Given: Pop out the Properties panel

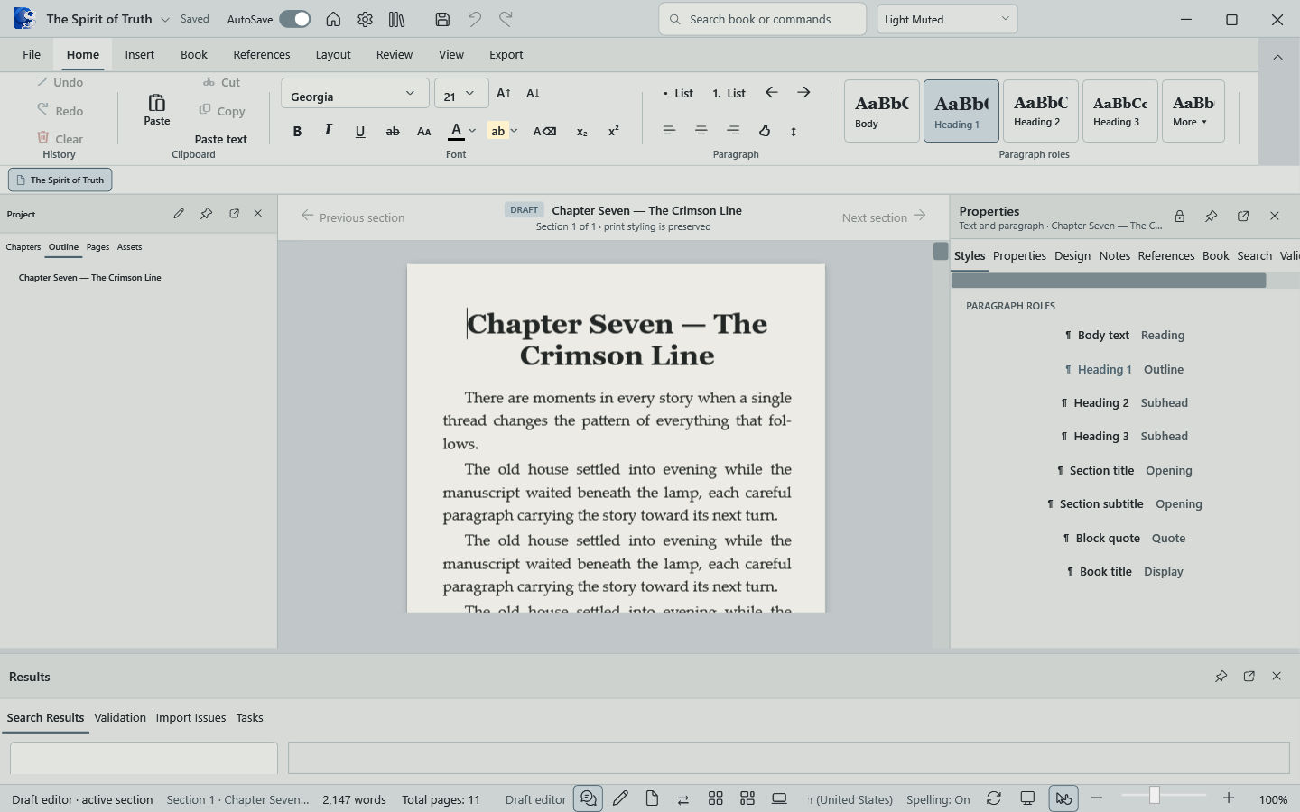Looking at the screenshot, I should [1243, 216].
